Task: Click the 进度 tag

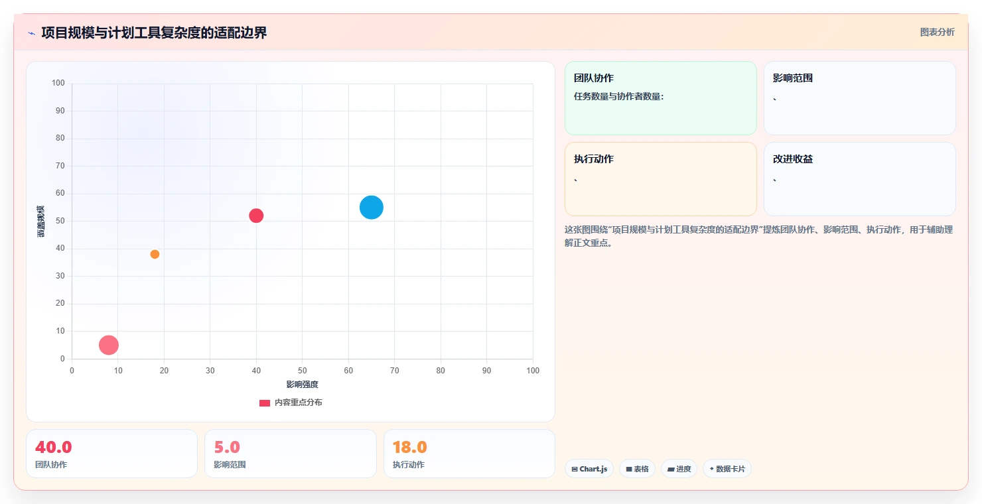Action: pyautogui.click(x=679, y=469)
